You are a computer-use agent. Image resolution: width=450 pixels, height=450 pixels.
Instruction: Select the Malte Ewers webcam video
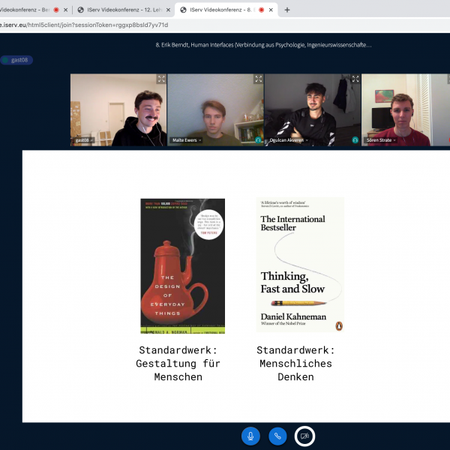point(215,110)
